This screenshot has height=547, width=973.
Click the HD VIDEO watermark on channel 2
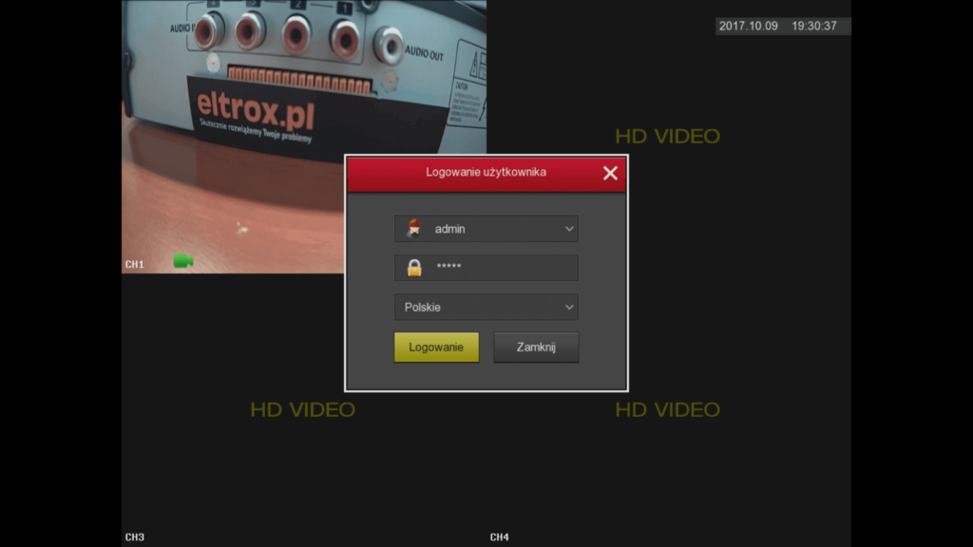pos(667,136)
